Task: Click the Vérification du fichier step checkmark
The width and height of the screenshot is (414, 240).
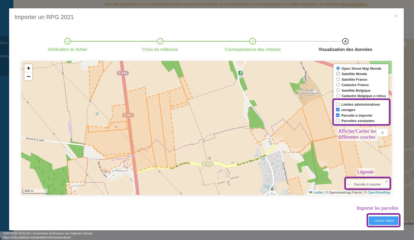Action: coord(68,41)
